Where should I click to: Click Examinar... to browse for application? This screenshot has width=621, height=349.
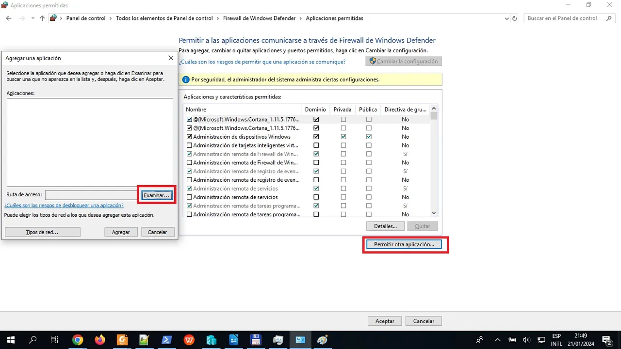[x=156, y=195]
